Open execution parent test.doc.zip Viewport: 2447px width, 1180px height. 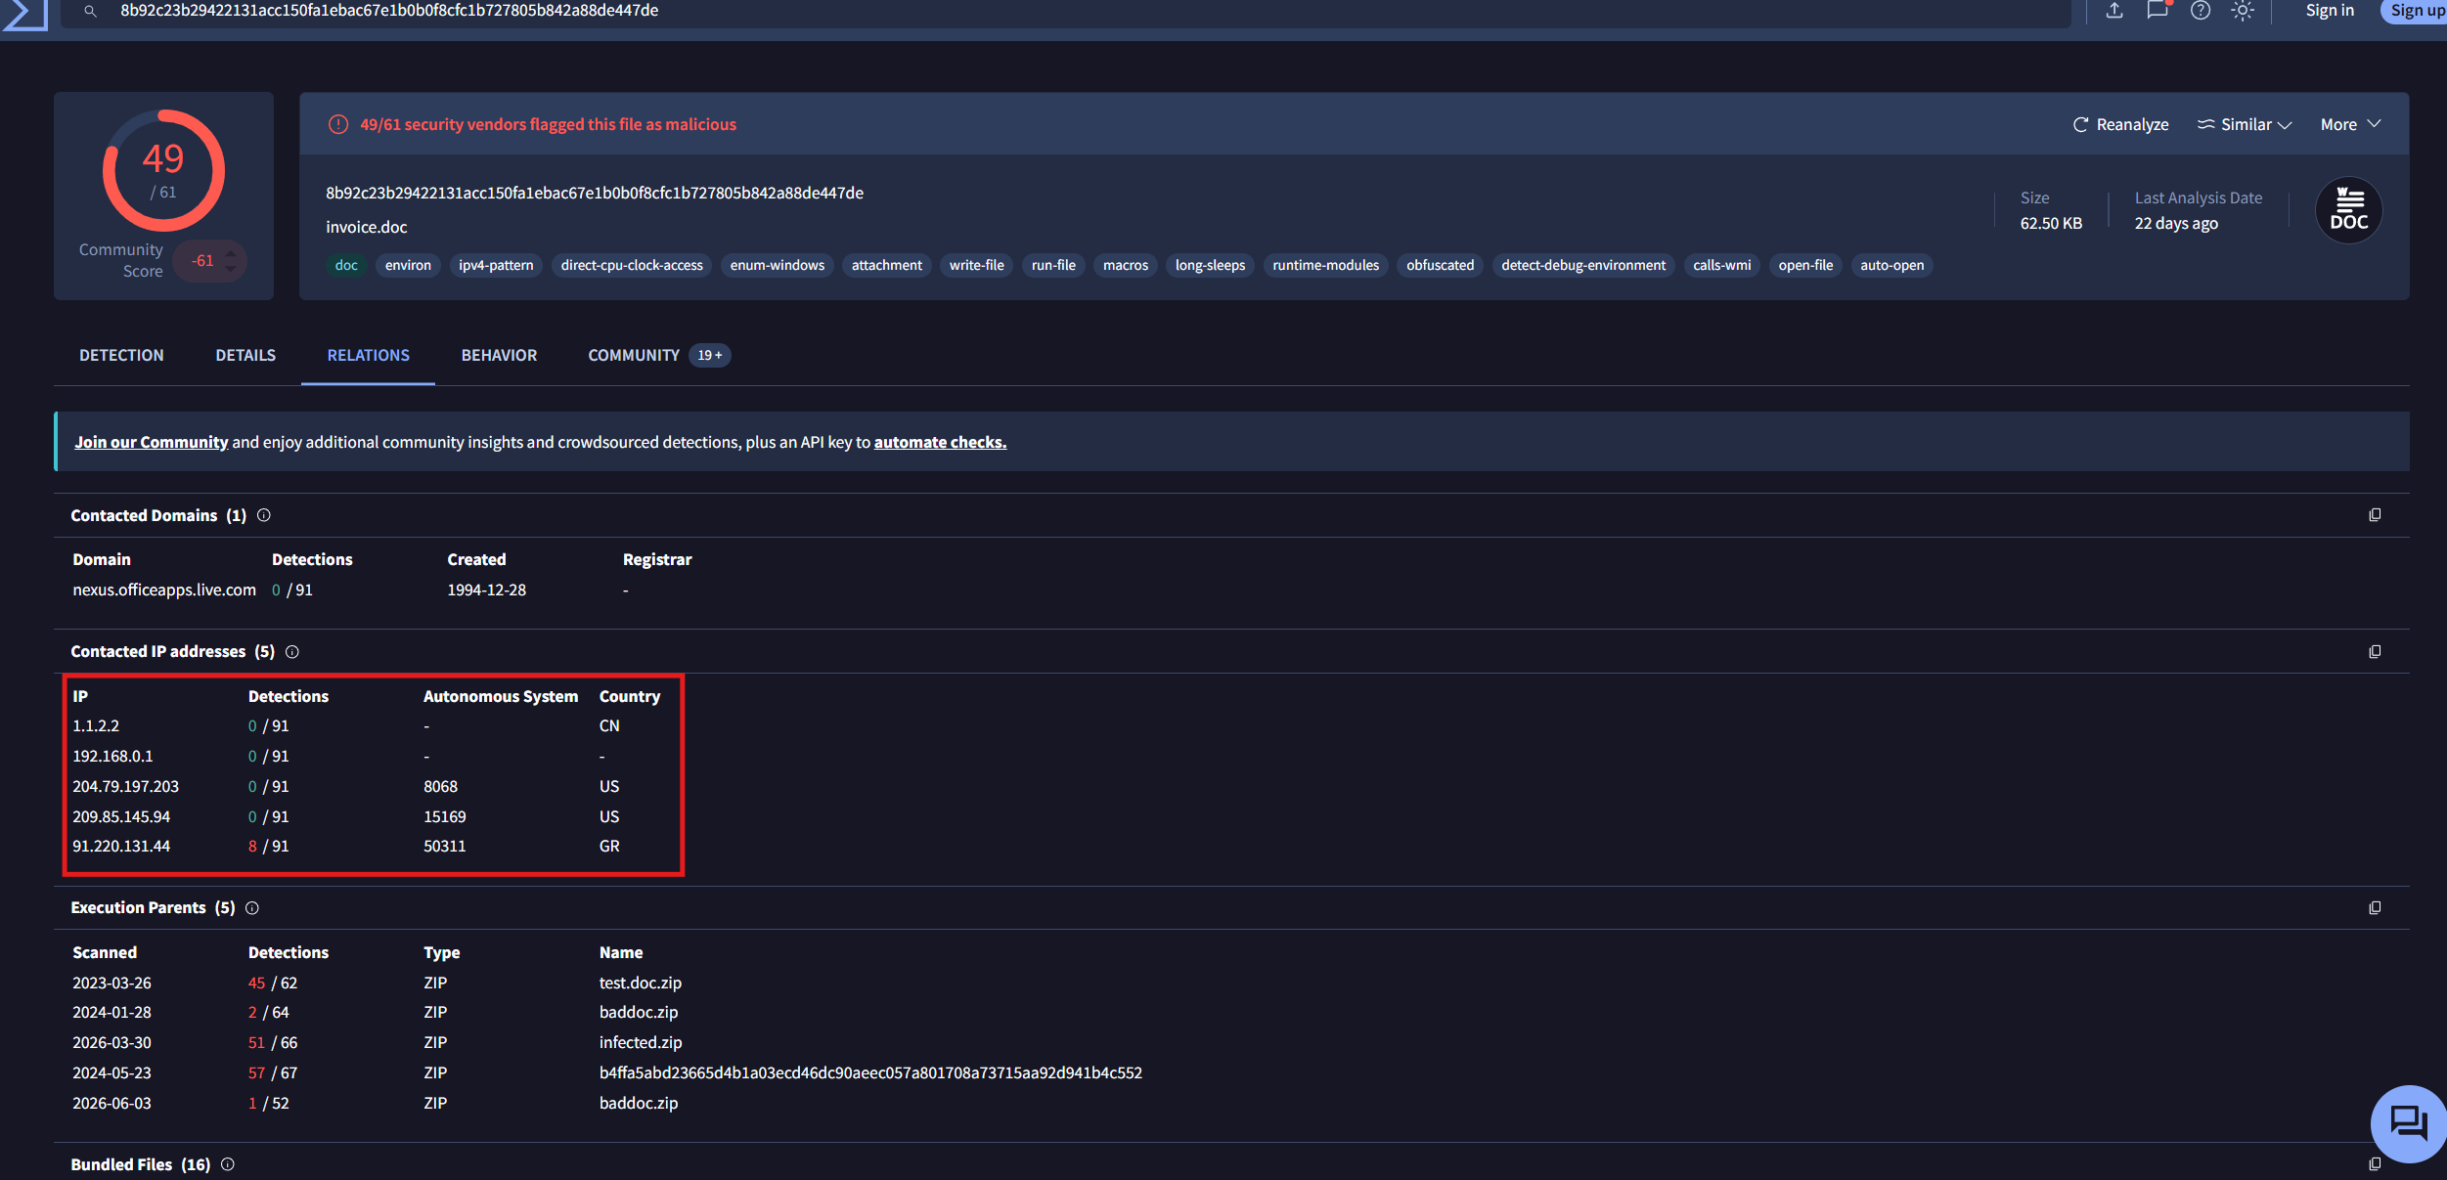pyautogui.click(x=641, y=983)
